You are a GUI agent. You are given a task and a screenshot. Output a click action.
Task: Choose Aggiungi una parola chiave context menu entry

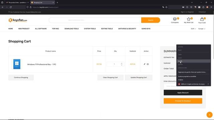194,72
